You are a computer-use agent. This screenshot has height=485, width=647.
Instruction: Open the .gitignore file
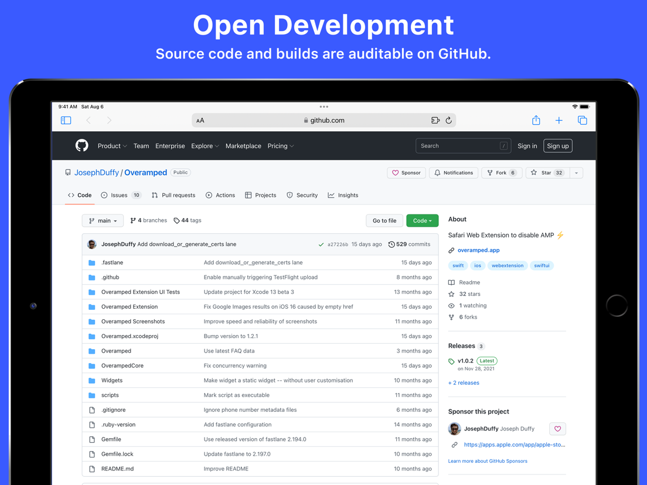tap(114, 410)
